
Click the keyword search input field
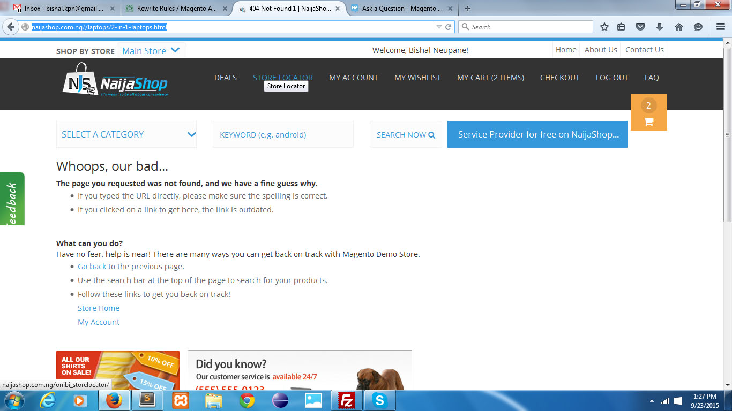[283, 134]
